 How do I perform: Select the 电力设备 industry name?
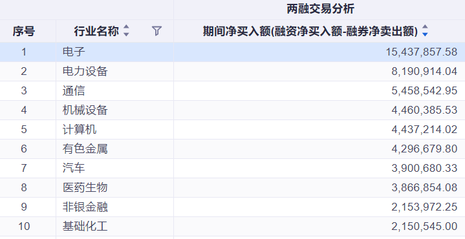[85, 71]
